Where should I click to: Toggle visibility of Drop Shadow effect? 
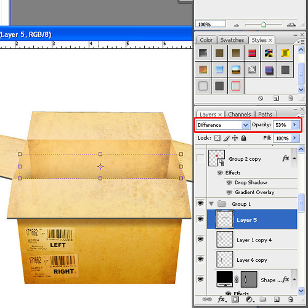pos(229,182)
